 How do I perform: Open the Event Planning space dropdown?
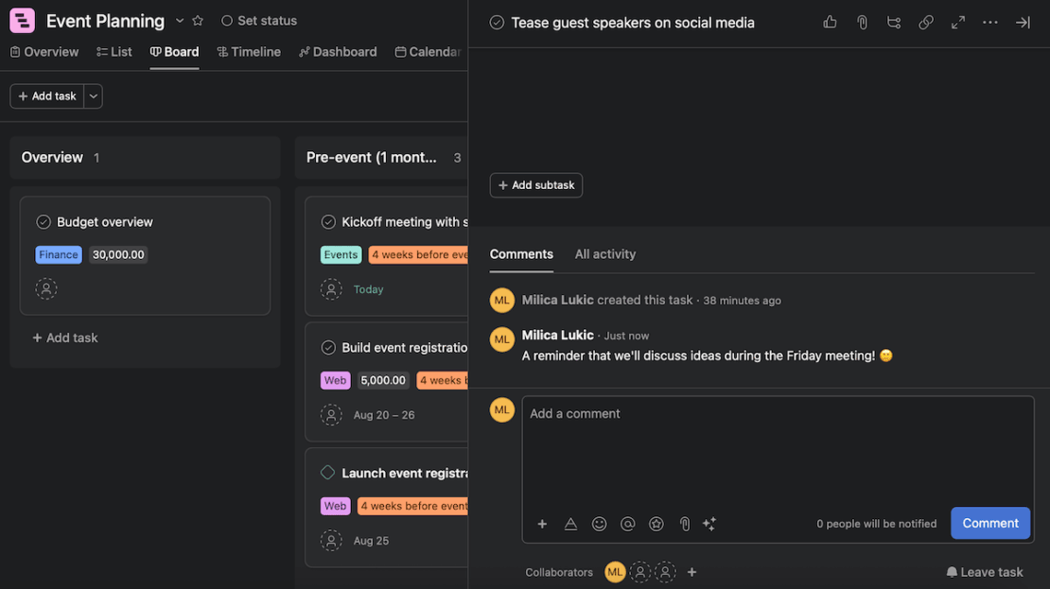179,20
